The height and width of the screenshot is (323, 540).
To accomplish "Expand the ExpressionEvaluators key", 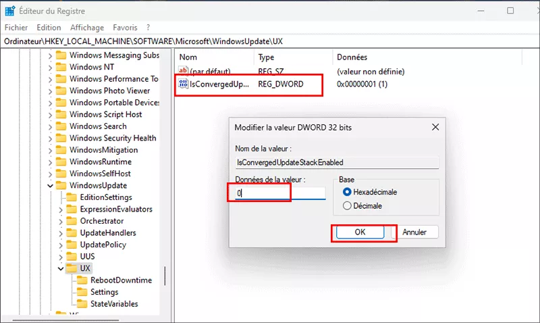I will click(61, 209).
